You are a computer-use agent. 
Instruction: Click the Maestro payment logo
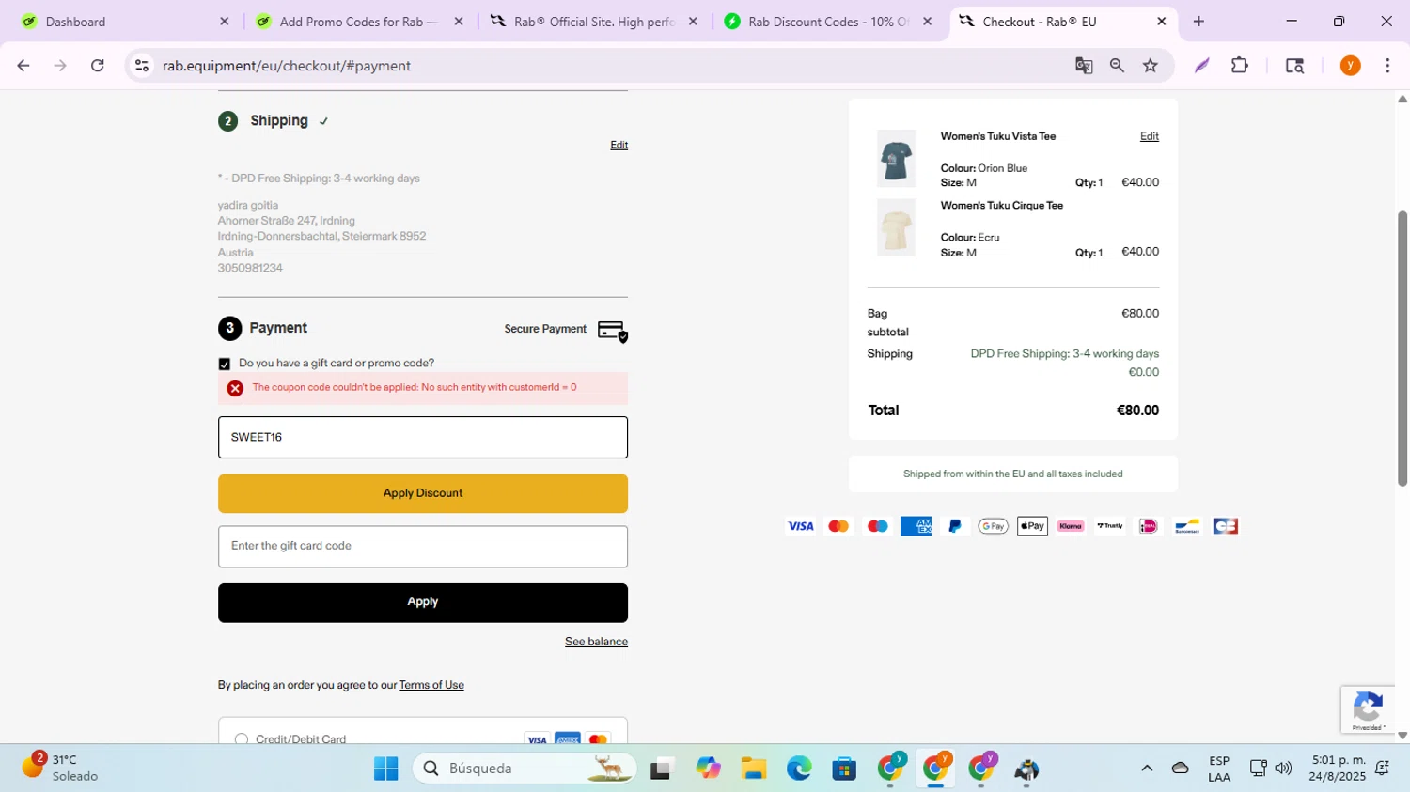(x=877, y=526)
